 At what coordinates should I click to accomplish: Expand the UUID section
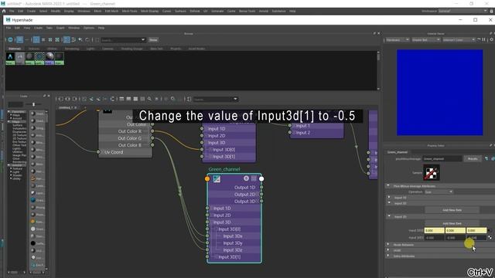388,250
